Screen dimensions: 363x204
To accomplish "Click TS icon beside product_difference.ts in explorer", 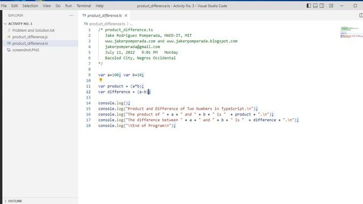I will pos(9,43).
